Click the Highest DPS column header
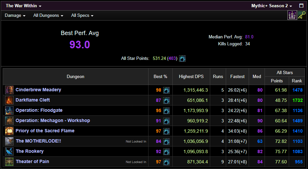This screenshot has width=308, height=169. click(x=191, y=77)
